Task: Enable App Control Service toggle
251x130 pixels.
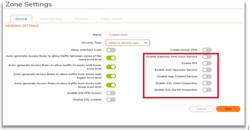Action: click(207, 76)
